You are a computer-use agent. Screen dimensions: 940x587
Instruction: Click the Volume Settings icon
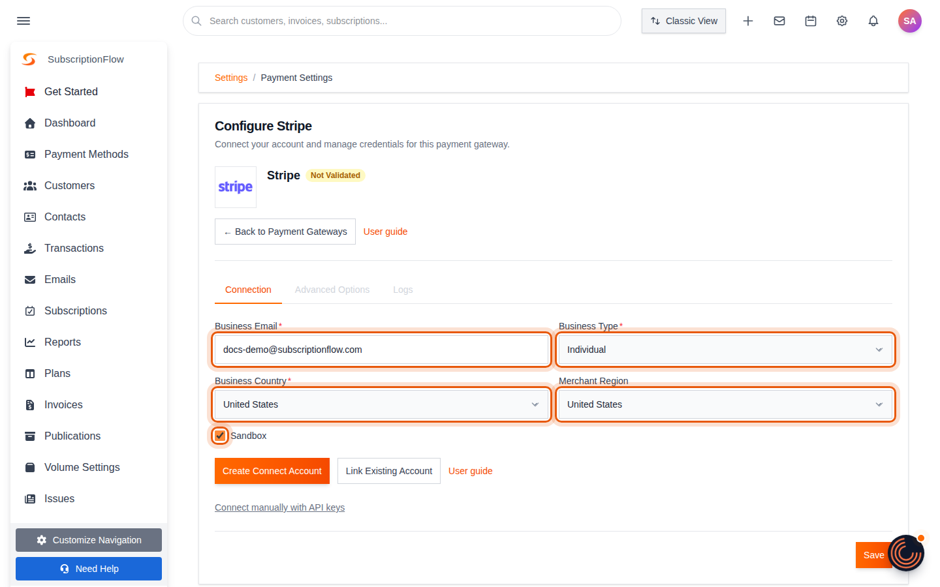(30, 468)
